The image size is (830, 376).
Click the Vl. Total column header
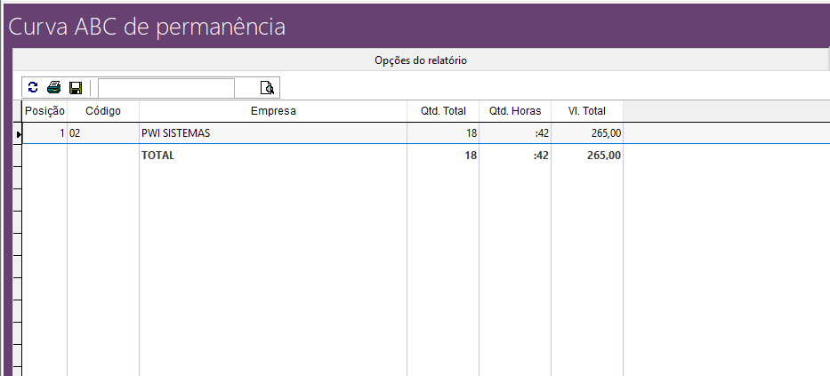(x=587, y=111)
